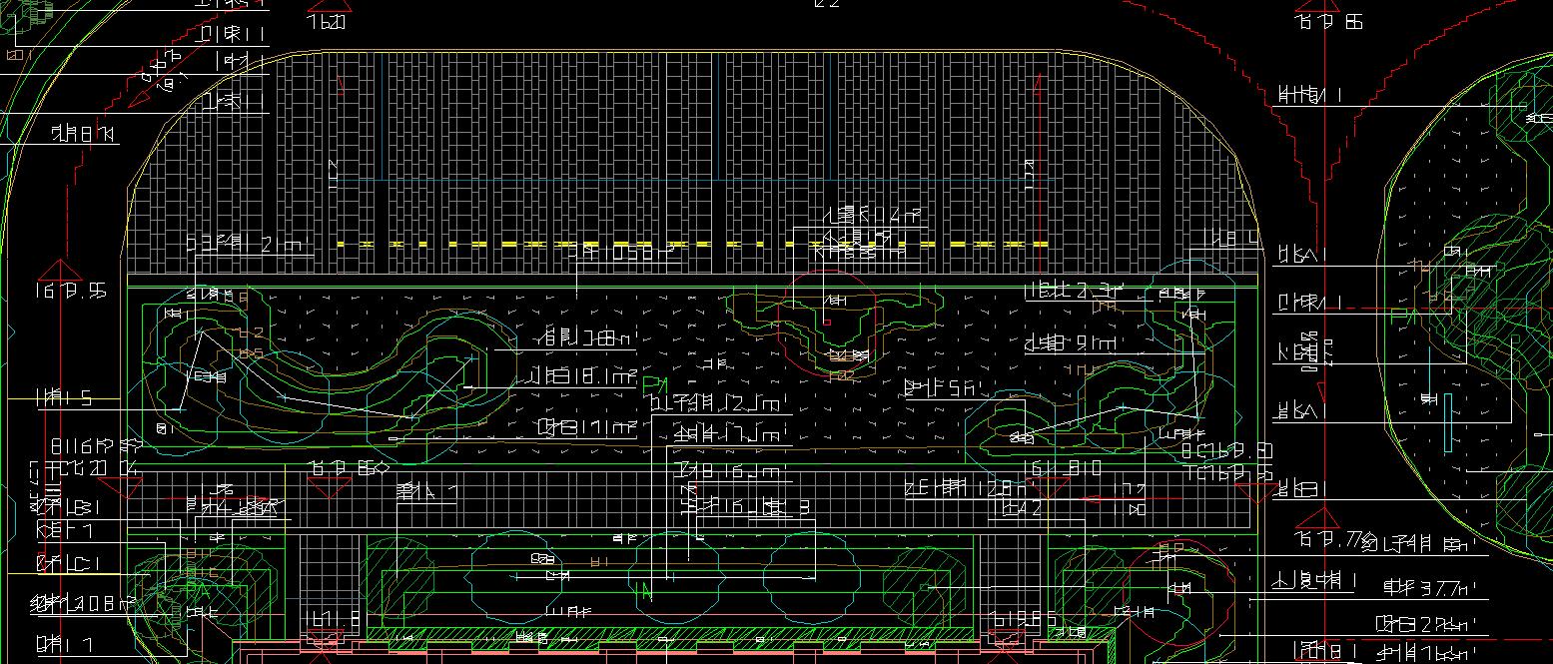Select the 171m² area annotation text
This screenshot has width=1553, height=664.
pos(587,428)
